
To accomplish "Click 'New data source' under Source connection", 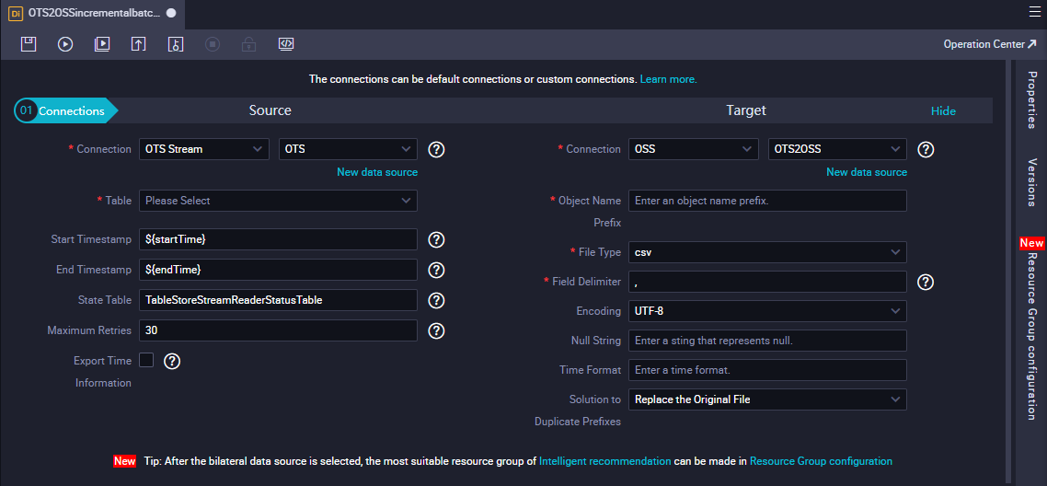I will 377,172.
